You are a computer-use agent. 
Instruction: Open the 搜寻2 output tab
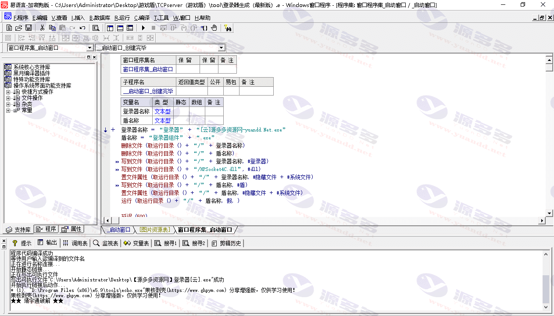[x=194, y=243]
